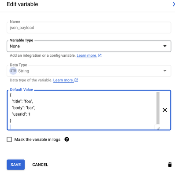
Task: Grab the textarea resize handle corner
Action: [158, 128]
